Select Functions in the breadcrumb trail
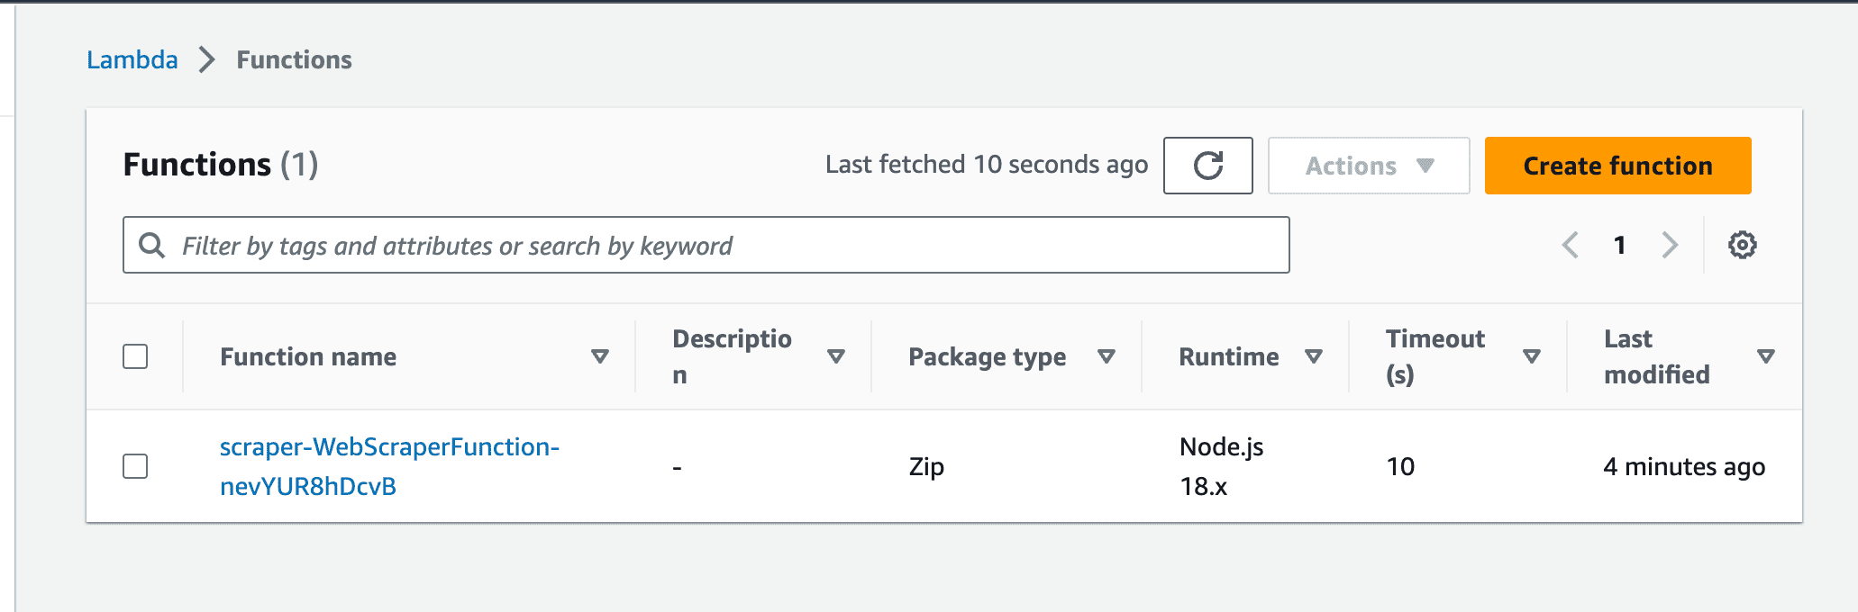The image size is (1858, 612). 294,59
